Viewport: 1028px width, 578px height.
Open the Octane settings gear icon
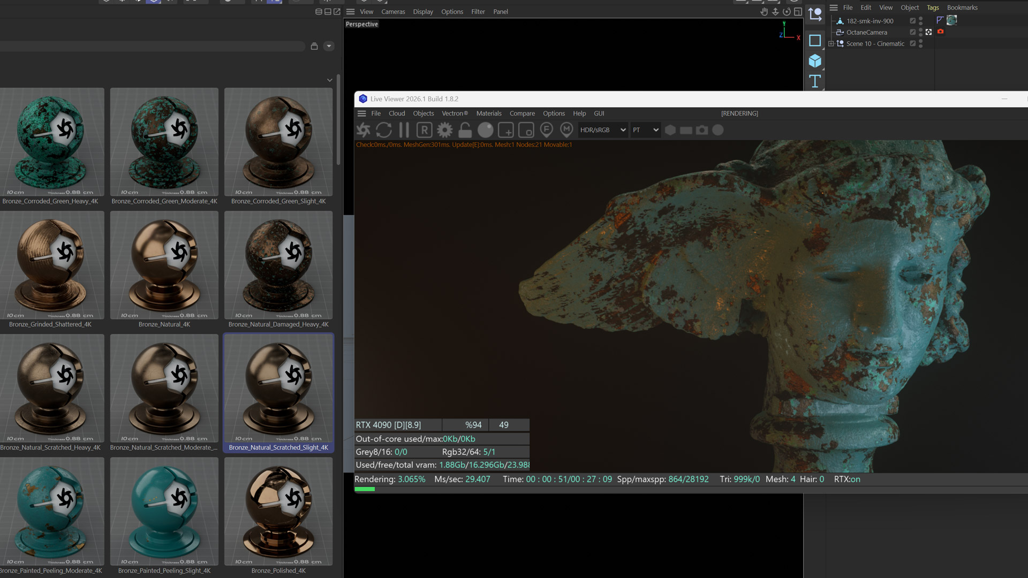click(445, 130)
